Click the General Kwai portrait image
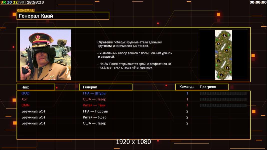 [x=46, y=55]
